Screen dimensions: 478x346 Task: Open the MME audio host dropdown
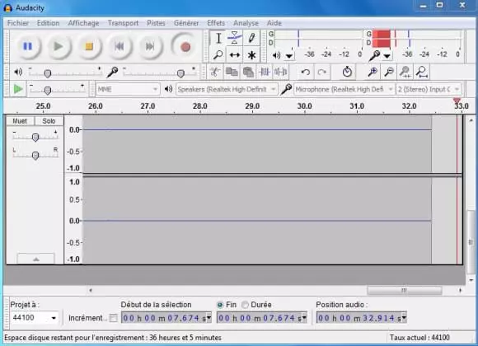[x=128, y=89]
